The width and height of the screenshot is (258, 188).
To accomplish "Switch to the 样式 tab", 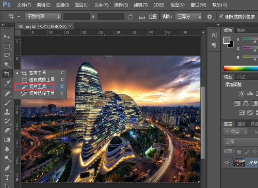I will coord(241,77).
